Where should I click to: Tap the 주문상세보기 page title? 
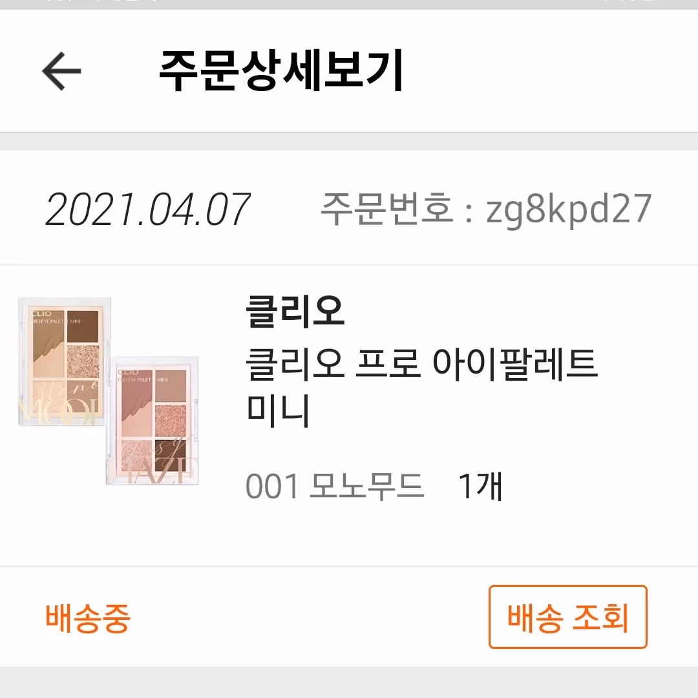coord(281,71)
